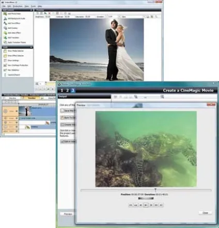
Task: Click the Preview button in wizard
Action: click(x=68, y=214)
